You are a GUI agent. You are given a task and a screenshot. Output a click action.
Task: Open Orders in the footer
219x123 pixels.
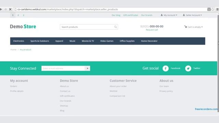14,86
